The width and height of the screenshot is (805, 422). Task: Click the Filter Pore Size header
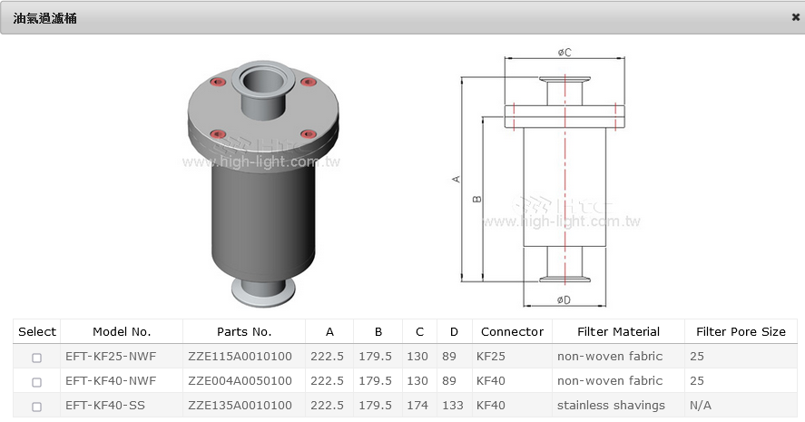point(741,331)
